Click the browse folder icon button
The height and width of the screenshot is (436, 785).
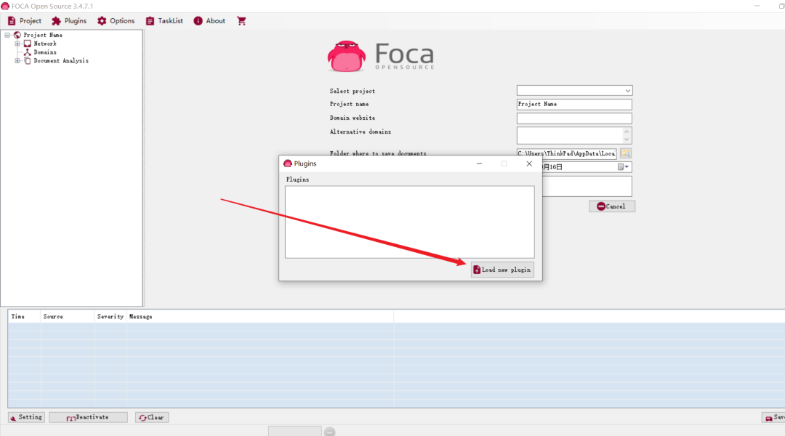625,153
